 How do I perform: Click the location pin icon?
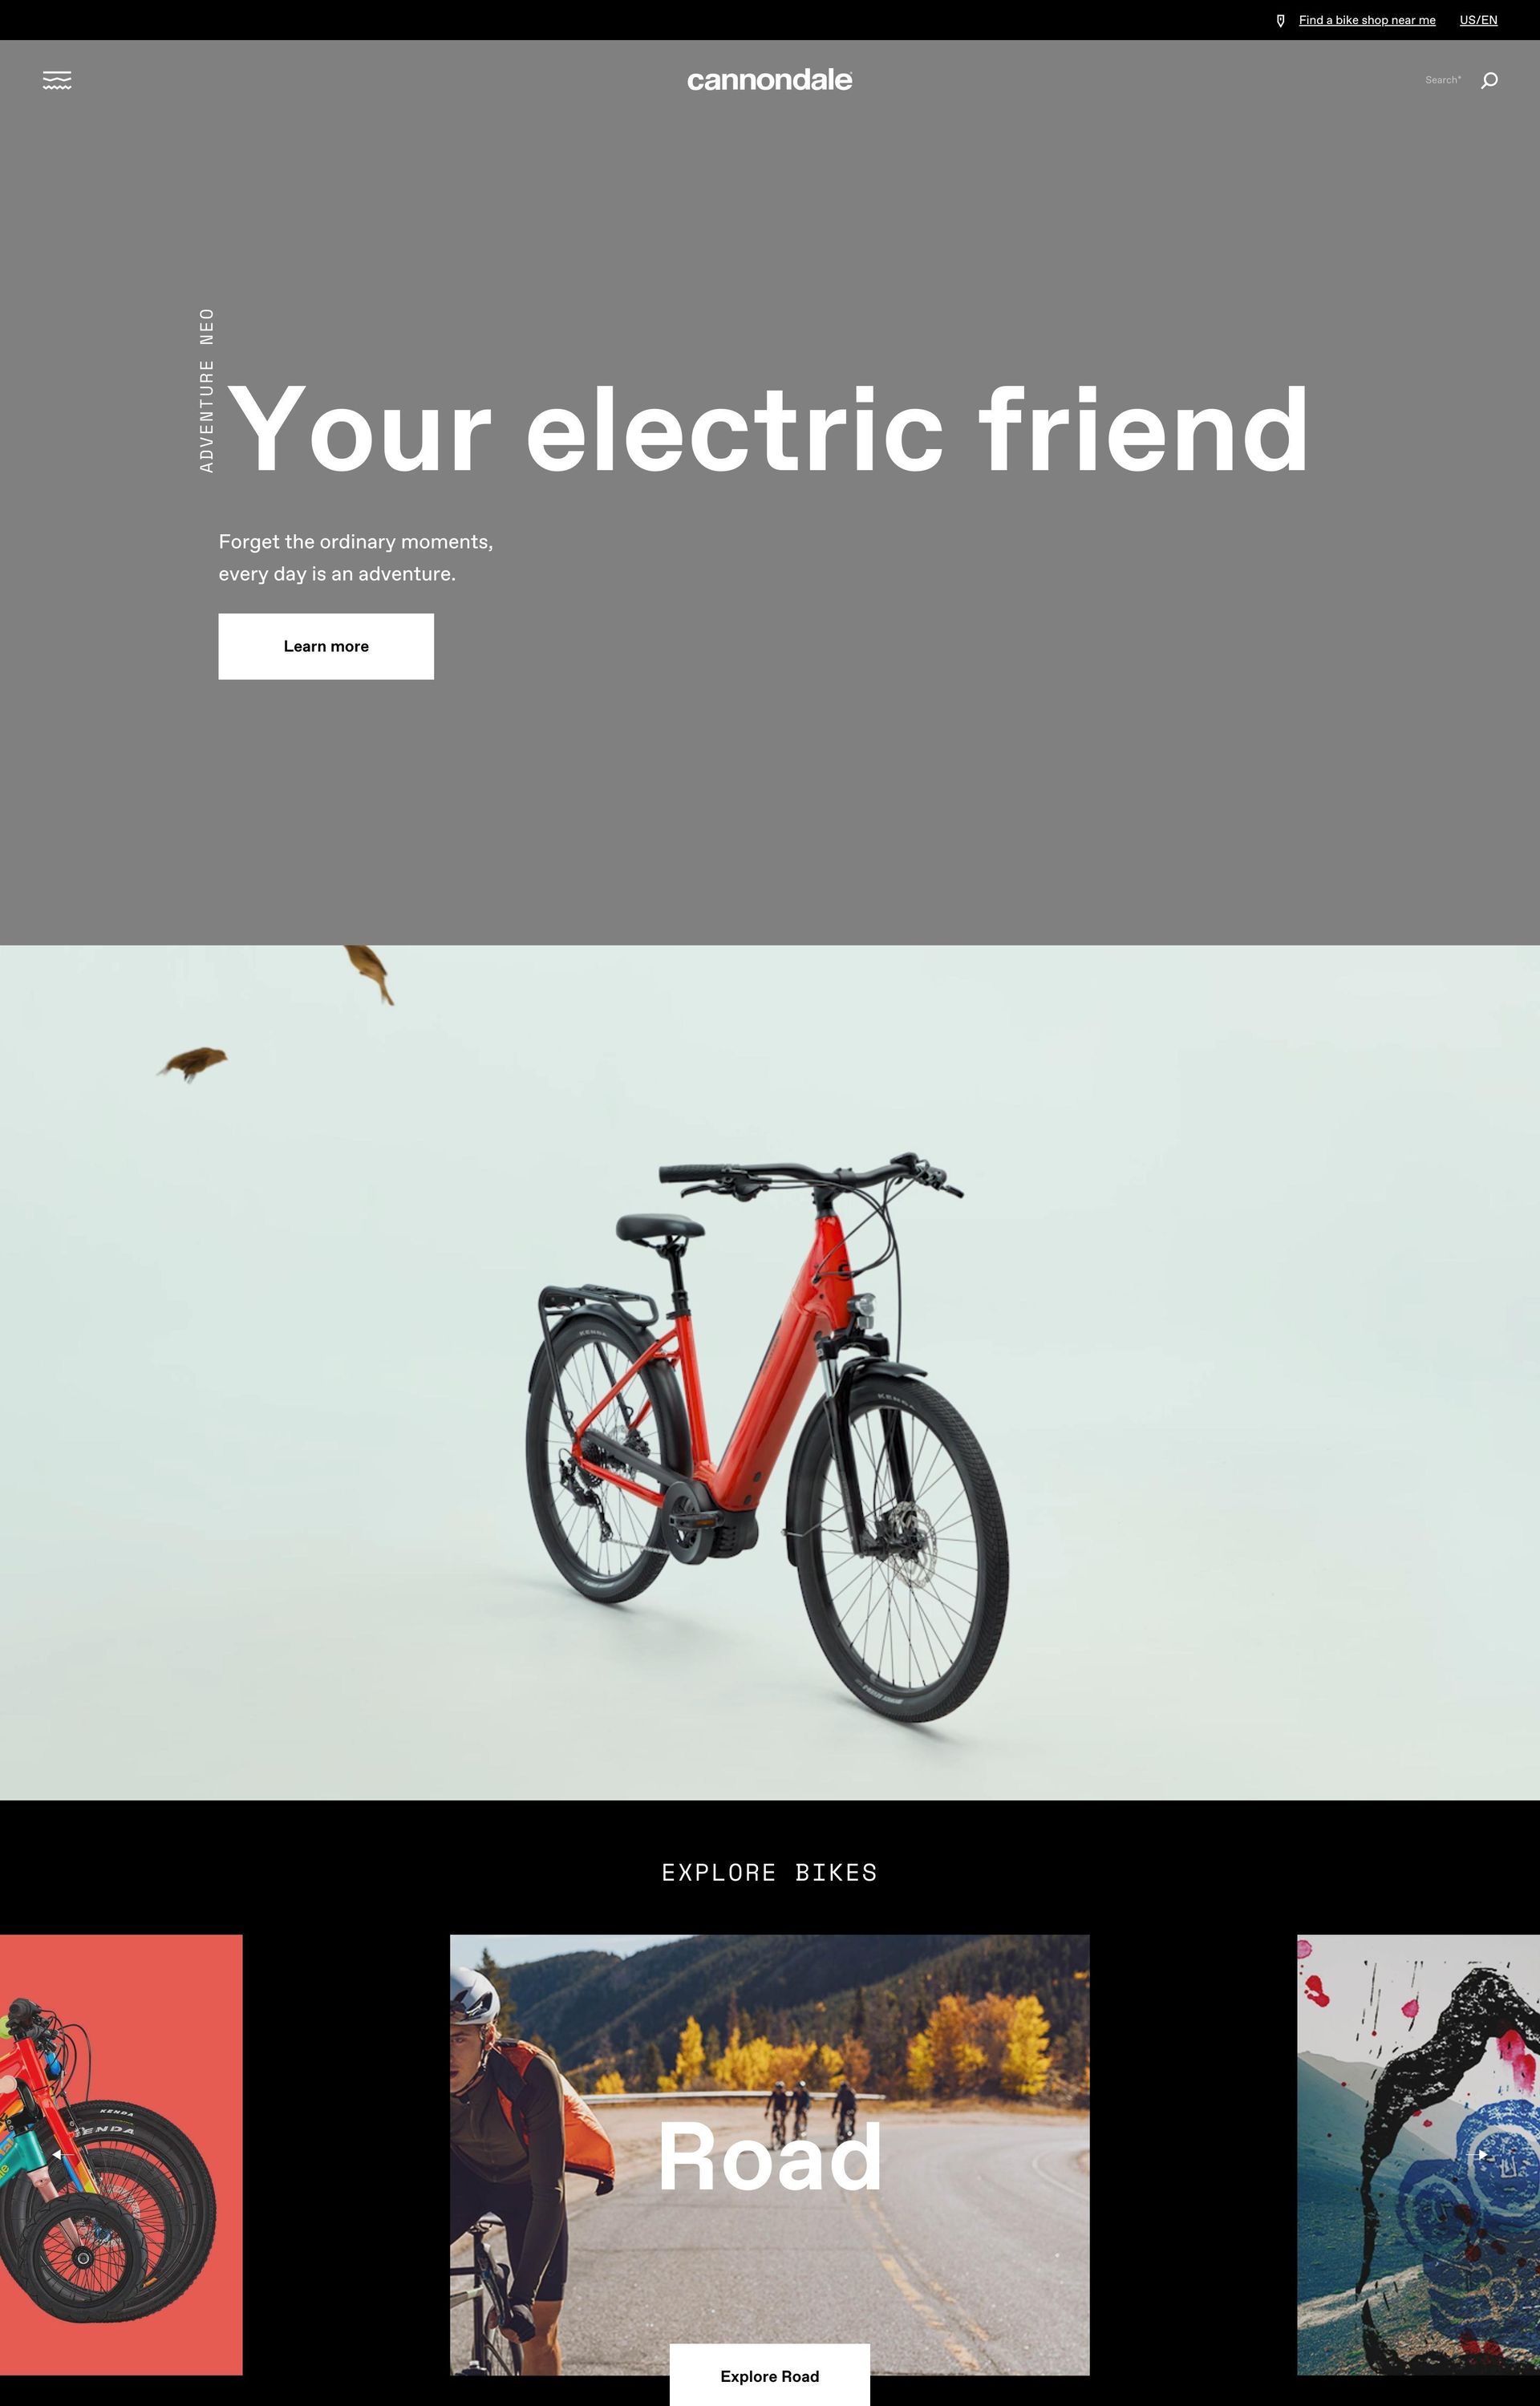[1280, 20]
